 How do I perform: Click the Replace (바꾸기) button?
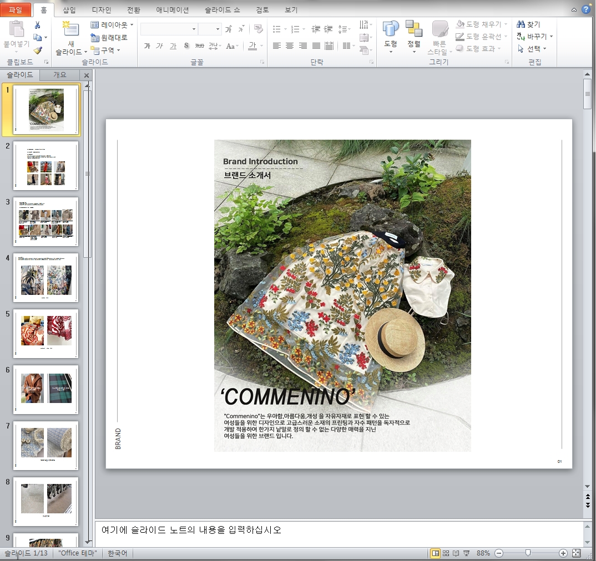click(534, 37)
